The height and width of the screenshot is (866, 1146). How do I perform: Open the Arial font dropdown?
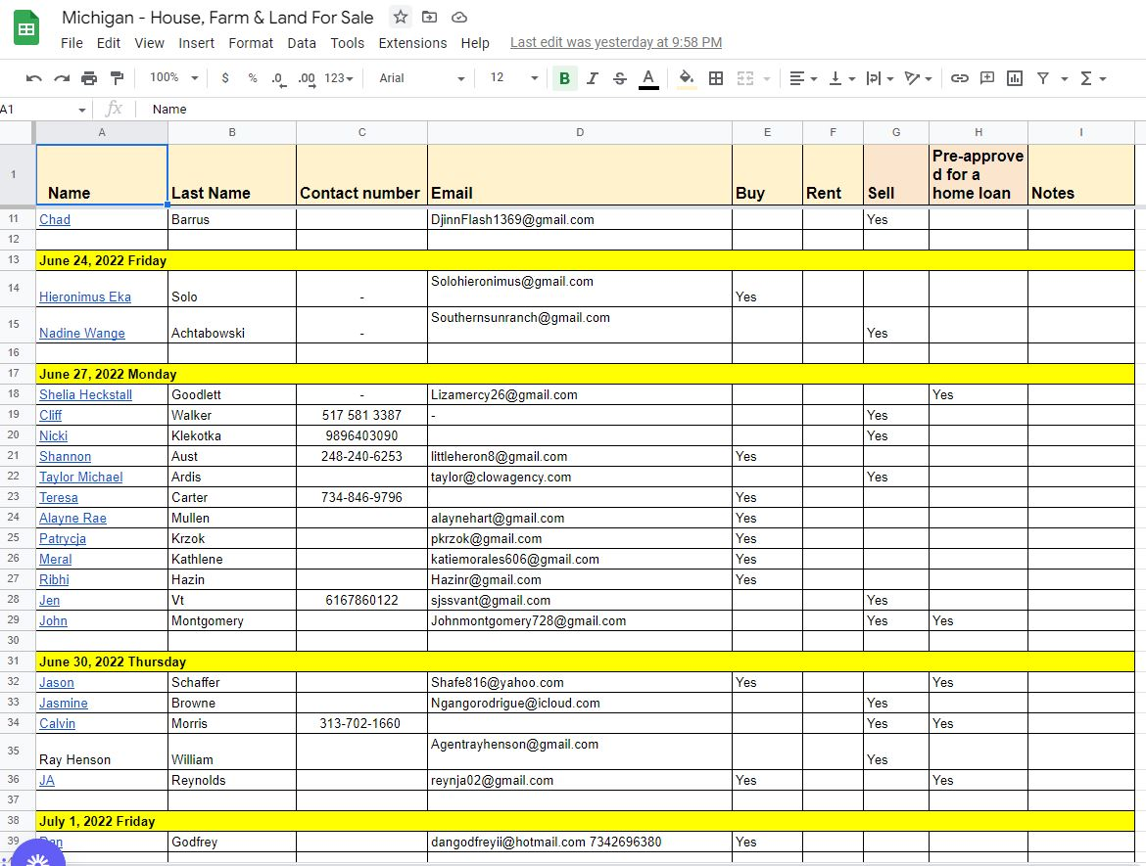tap(422, 78)
